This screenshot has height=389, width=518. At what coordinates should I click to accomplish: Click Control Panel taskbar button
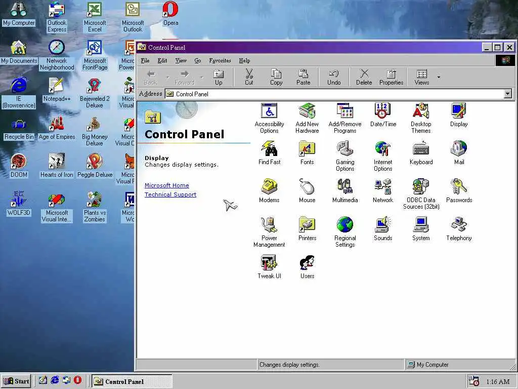point(132,381)
